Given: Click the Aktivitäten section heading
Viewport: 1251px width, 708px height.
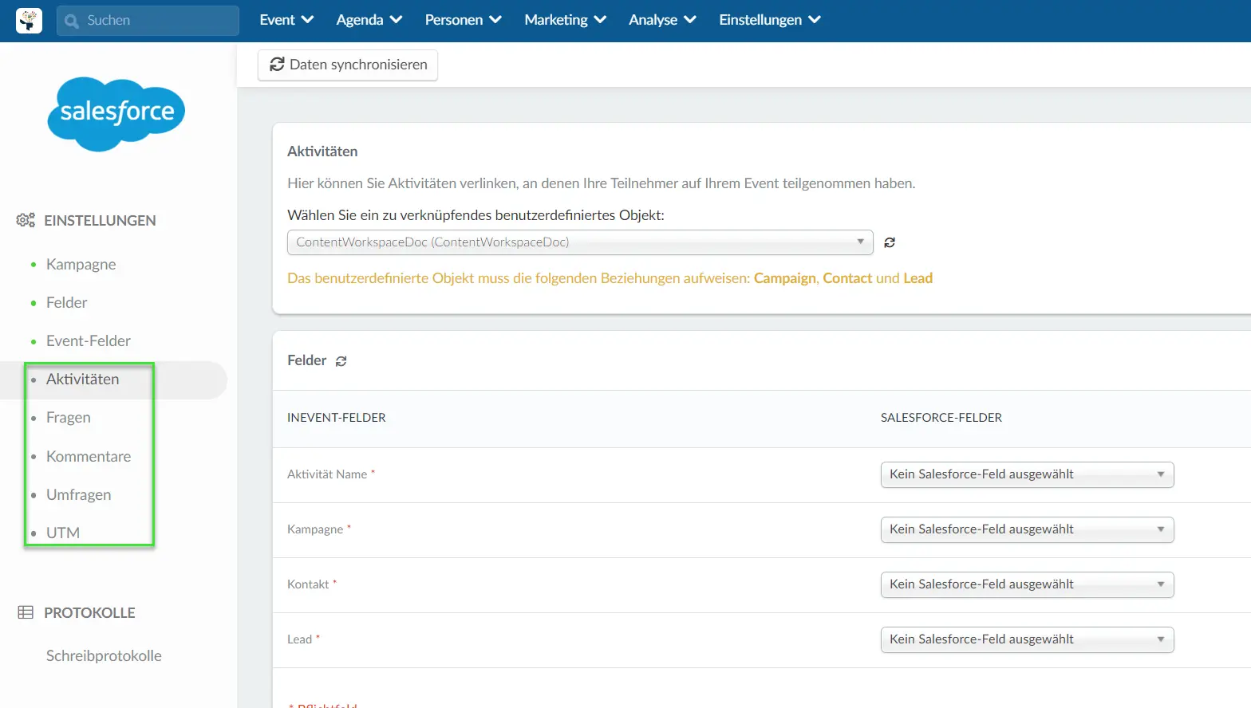Looking at the screenshot, I should (322, 151).
